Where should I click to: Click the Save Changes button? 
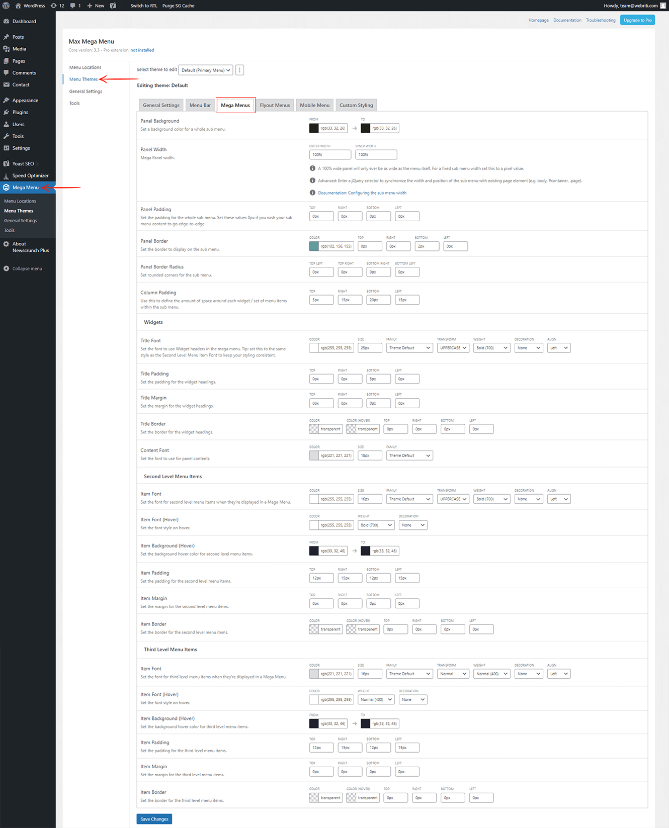click(154, 819)
